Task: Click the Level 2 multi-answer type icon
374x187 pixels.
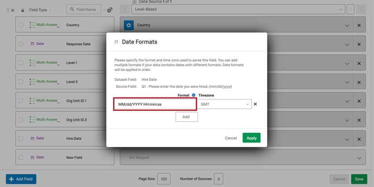Action: pyautogui.click(x=33, y=81)
